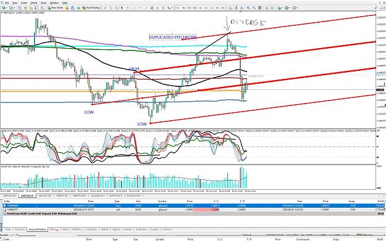
Task: Toggle the AutoTrading button
Action: 91,8
